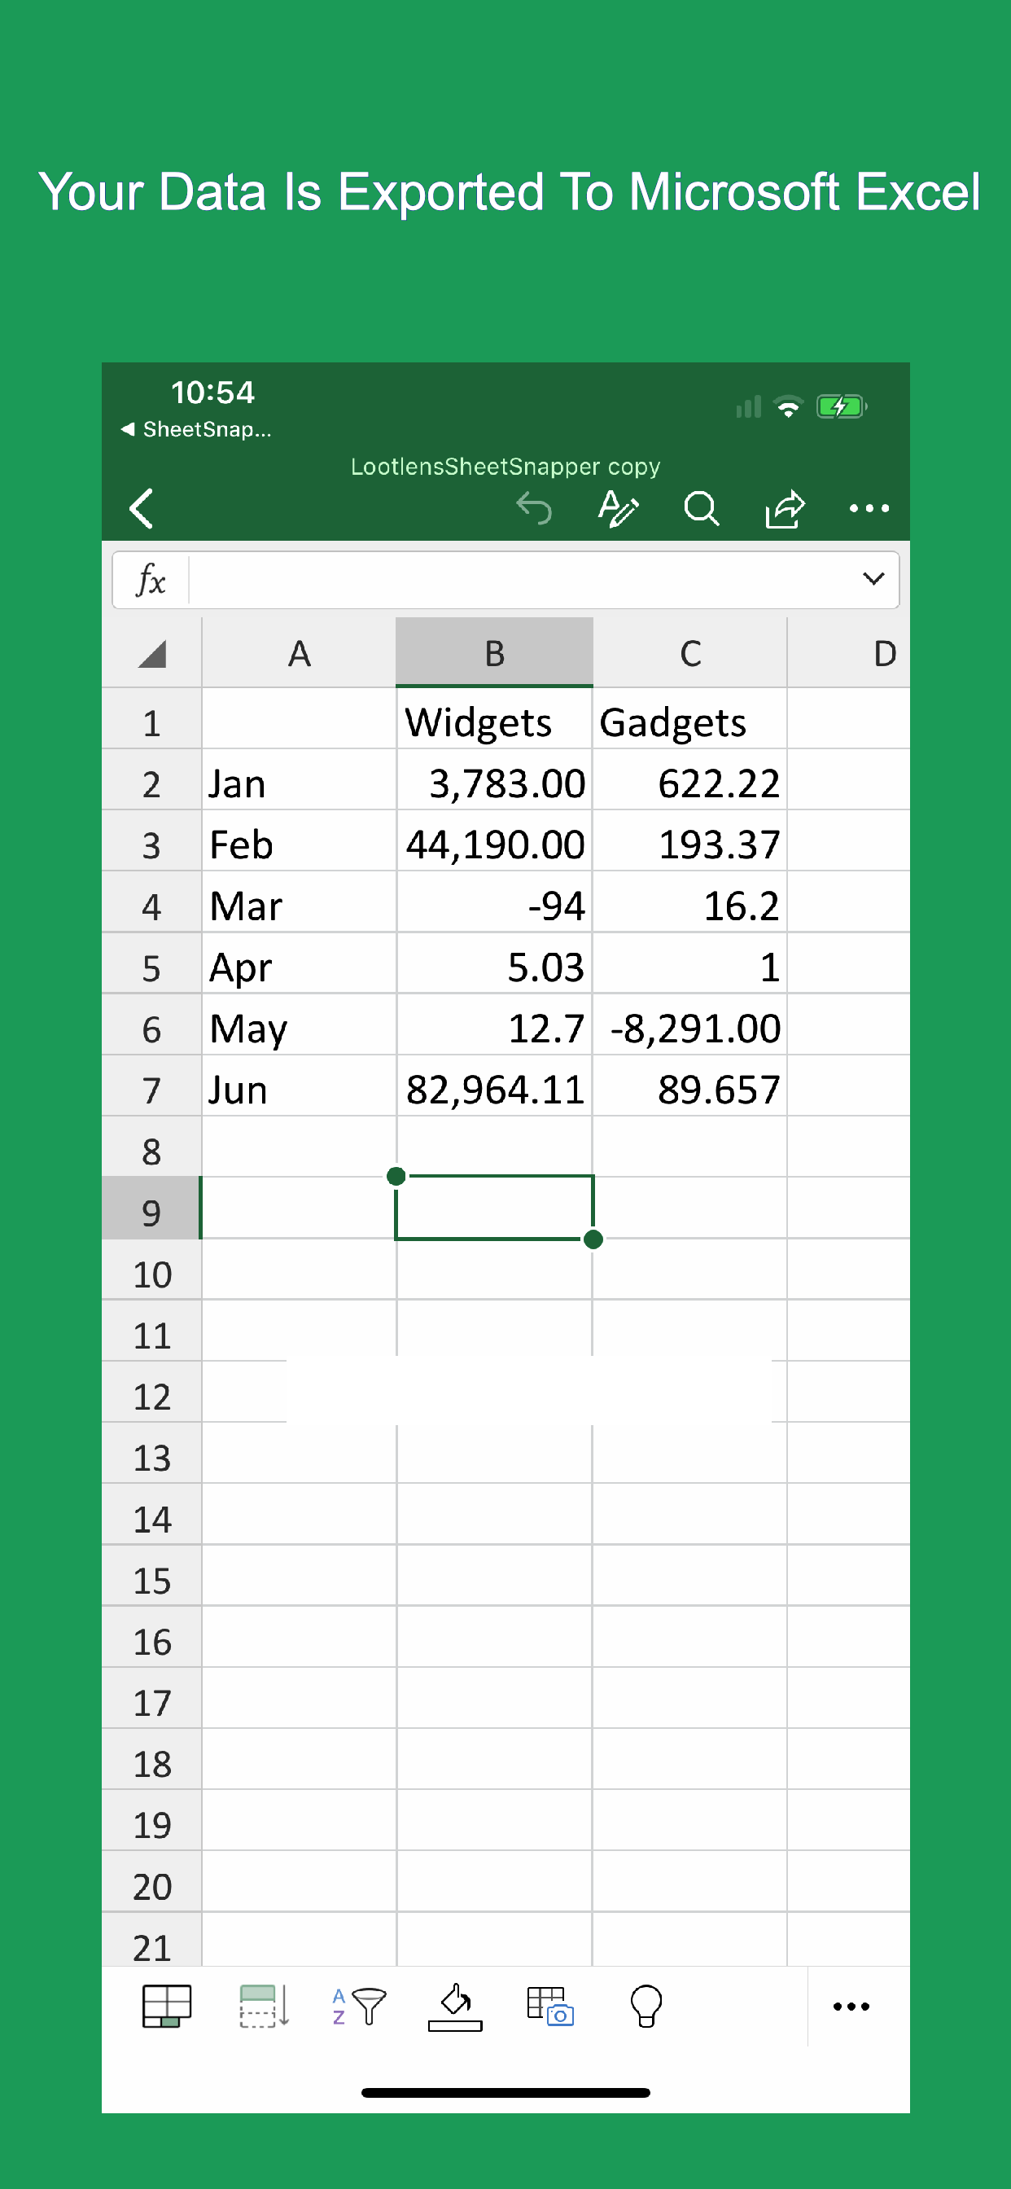Select column A header

[x=299, y=652]
